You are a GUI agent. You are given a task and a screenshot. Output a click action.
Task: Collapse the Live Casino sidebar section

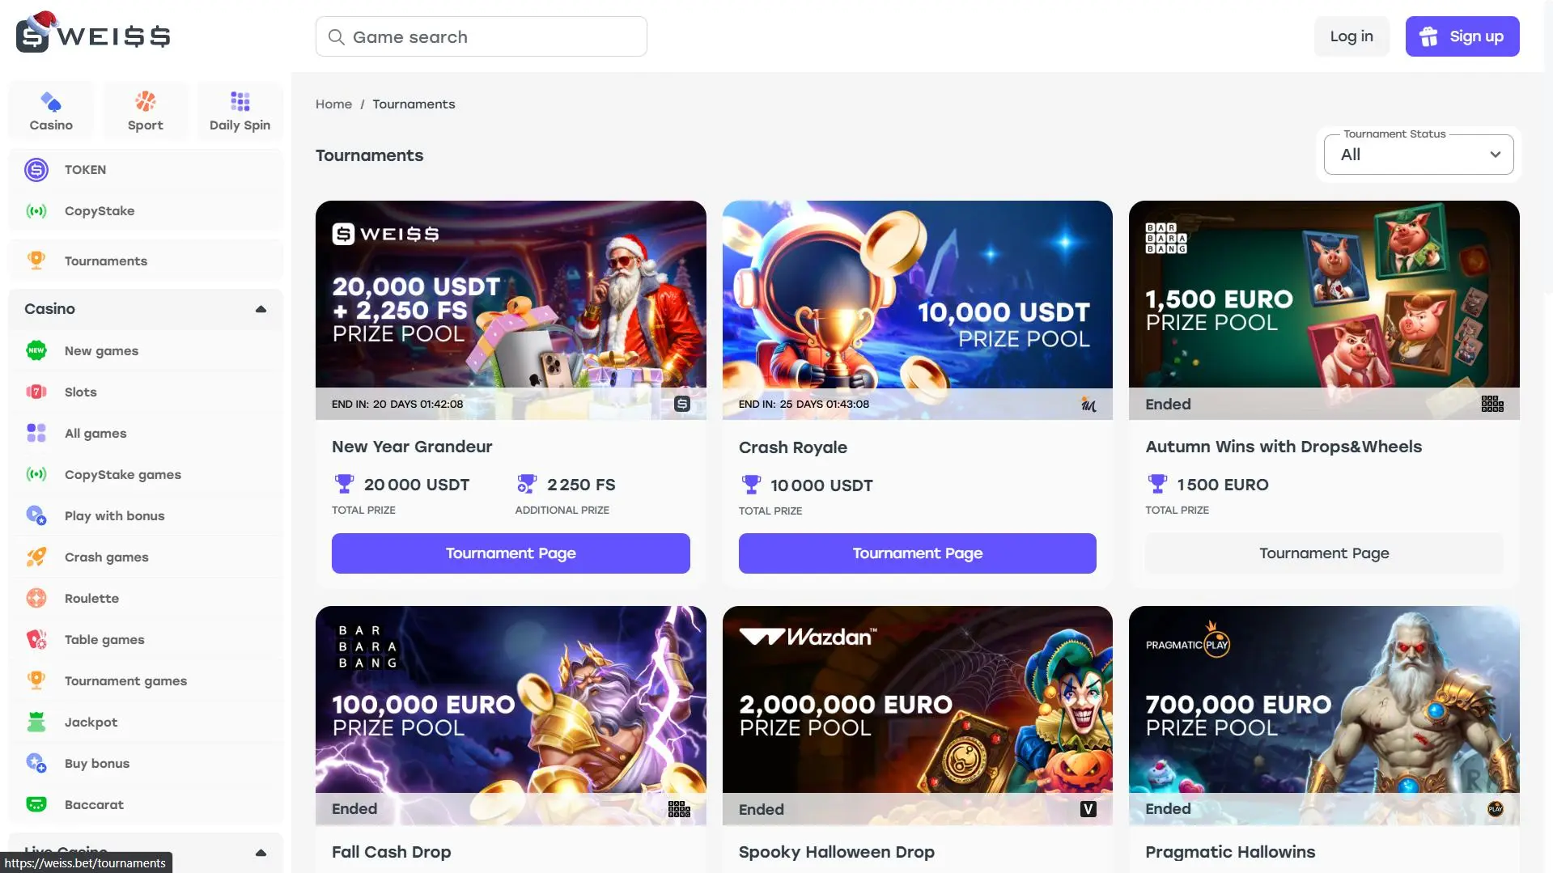coord(261,853)
